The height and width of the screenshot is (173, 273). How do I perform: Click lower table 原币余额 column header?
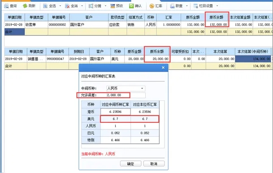(x=157, y=52)
